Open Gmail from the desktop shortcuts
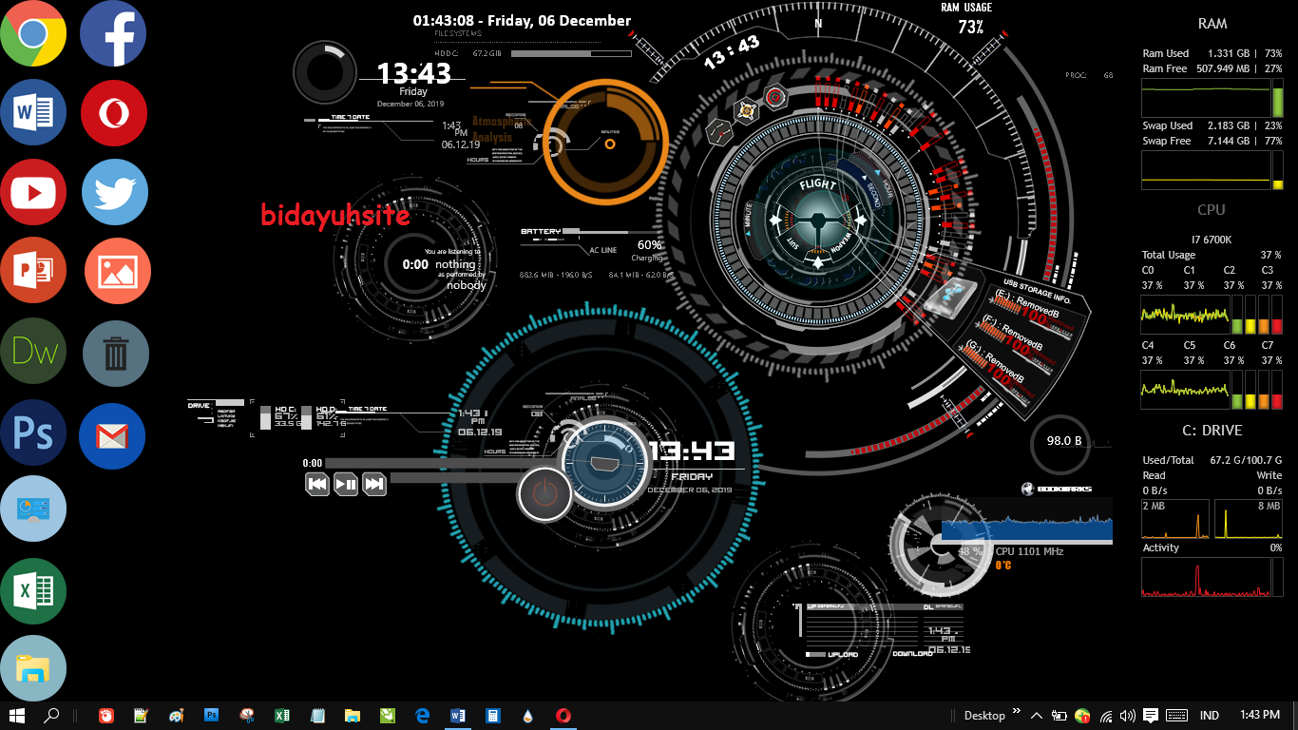Viewport: 1298px width, 730px height. pos(113,435)
